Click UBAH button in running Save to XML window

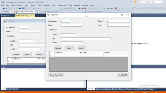69,48
